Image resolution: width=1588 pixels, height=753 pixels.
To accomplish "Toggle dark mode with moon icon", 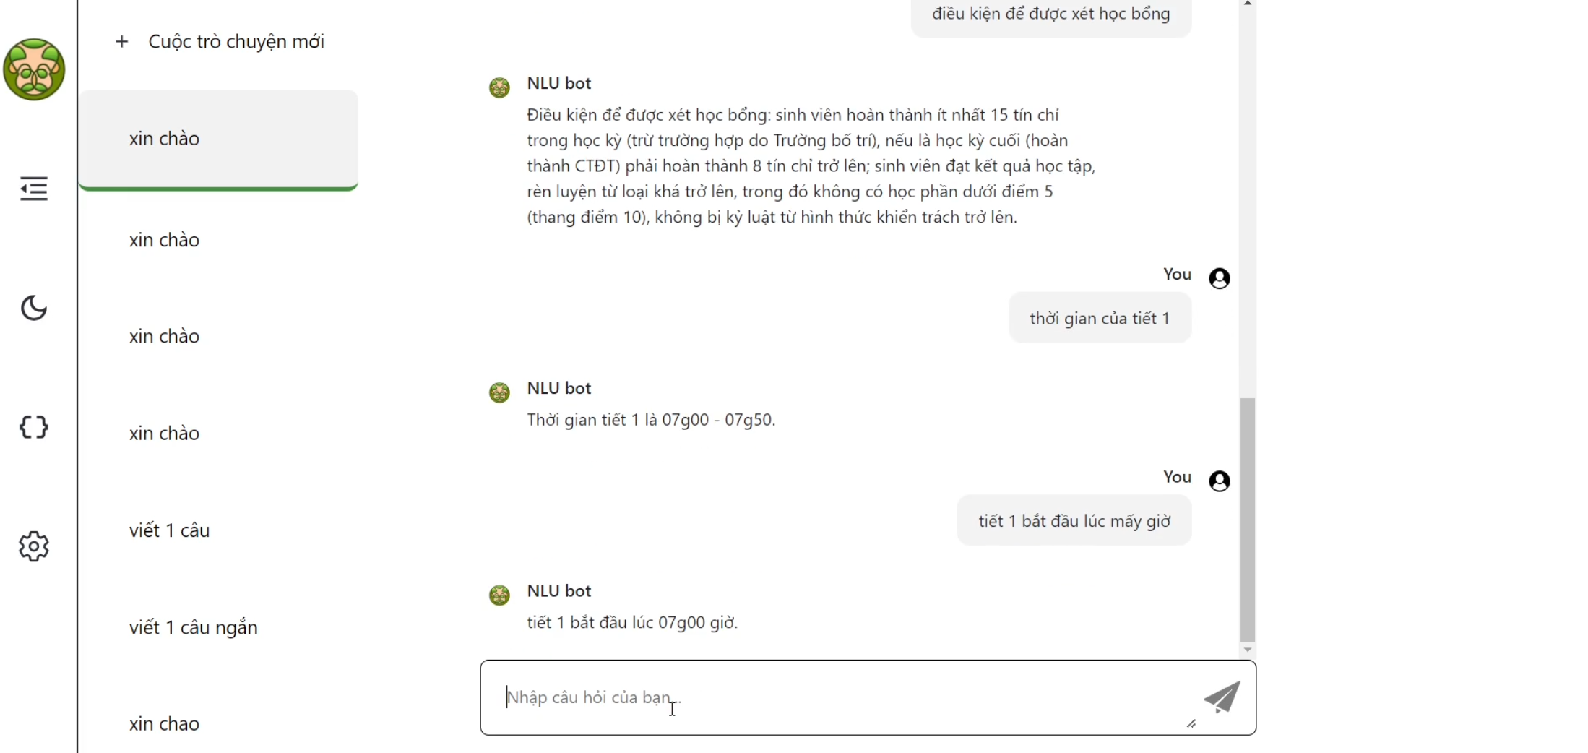I will (x=34, y=308).
